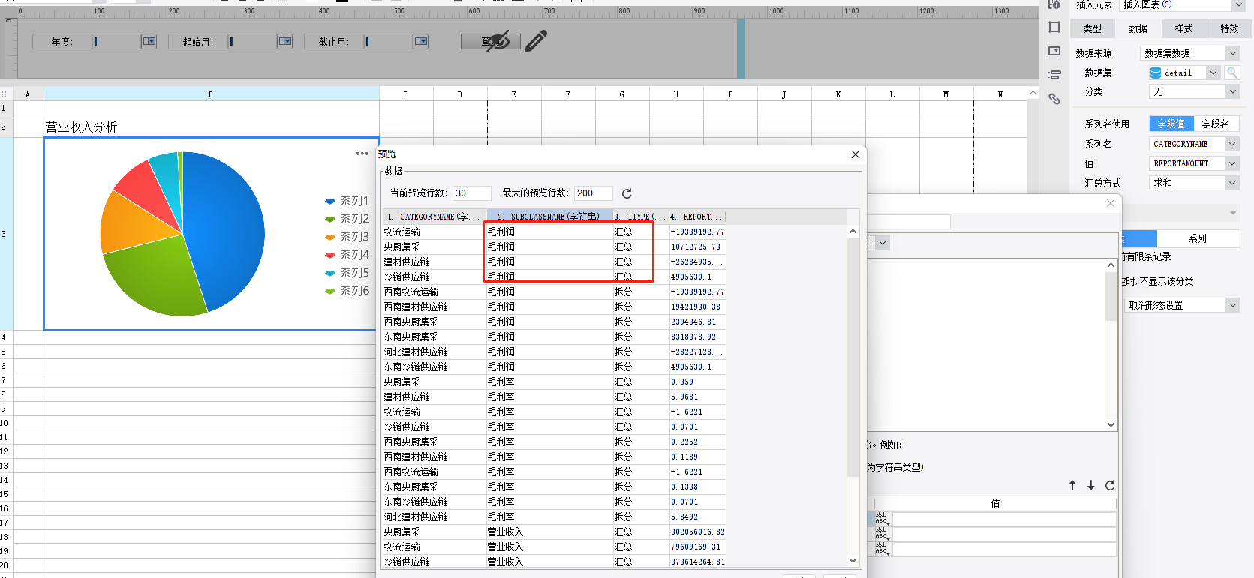Click the condition attributes icon in the right sidebar

click(x=1054, y=75)
